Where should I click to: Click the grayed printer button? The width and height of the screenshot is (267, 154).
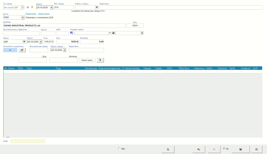coord(214,149)
